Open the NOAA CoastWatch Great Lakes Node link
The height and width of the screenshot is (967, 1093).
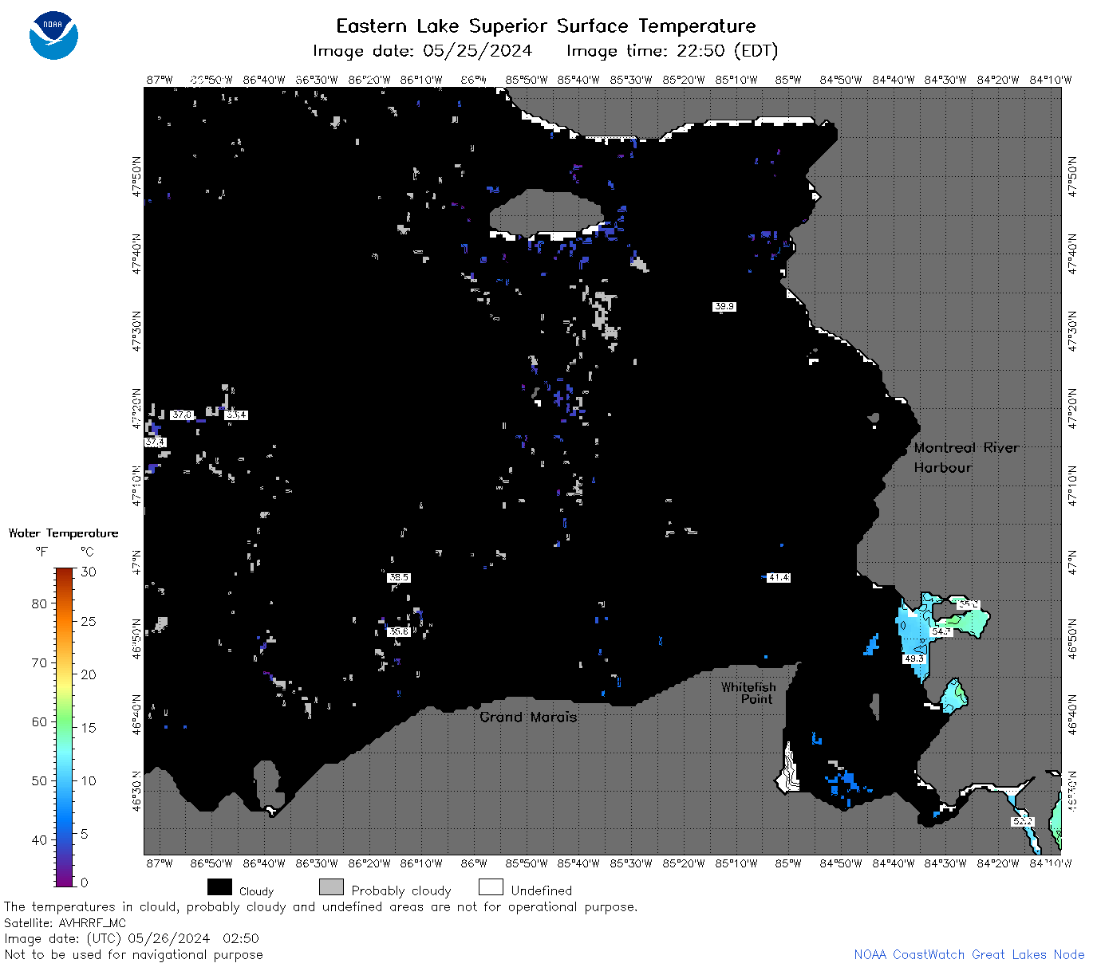969,954
